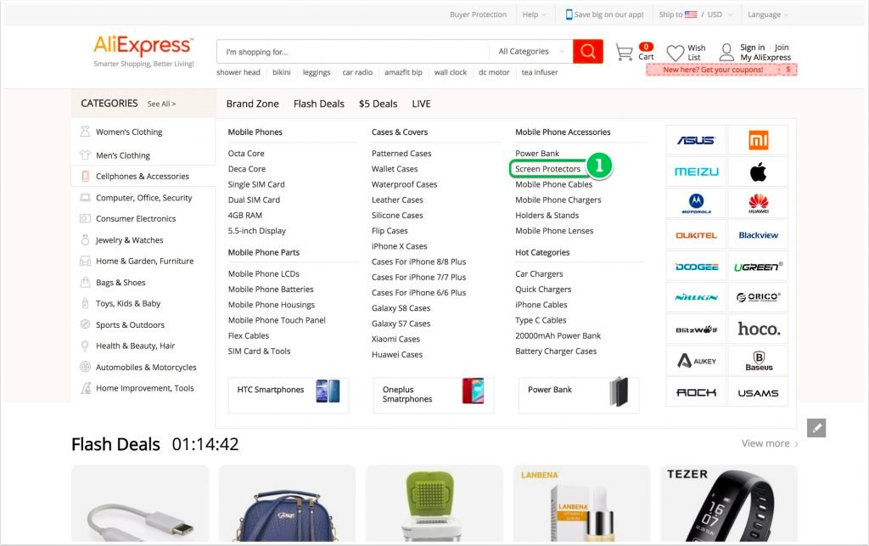Click the Join link

tap(782, 47)
